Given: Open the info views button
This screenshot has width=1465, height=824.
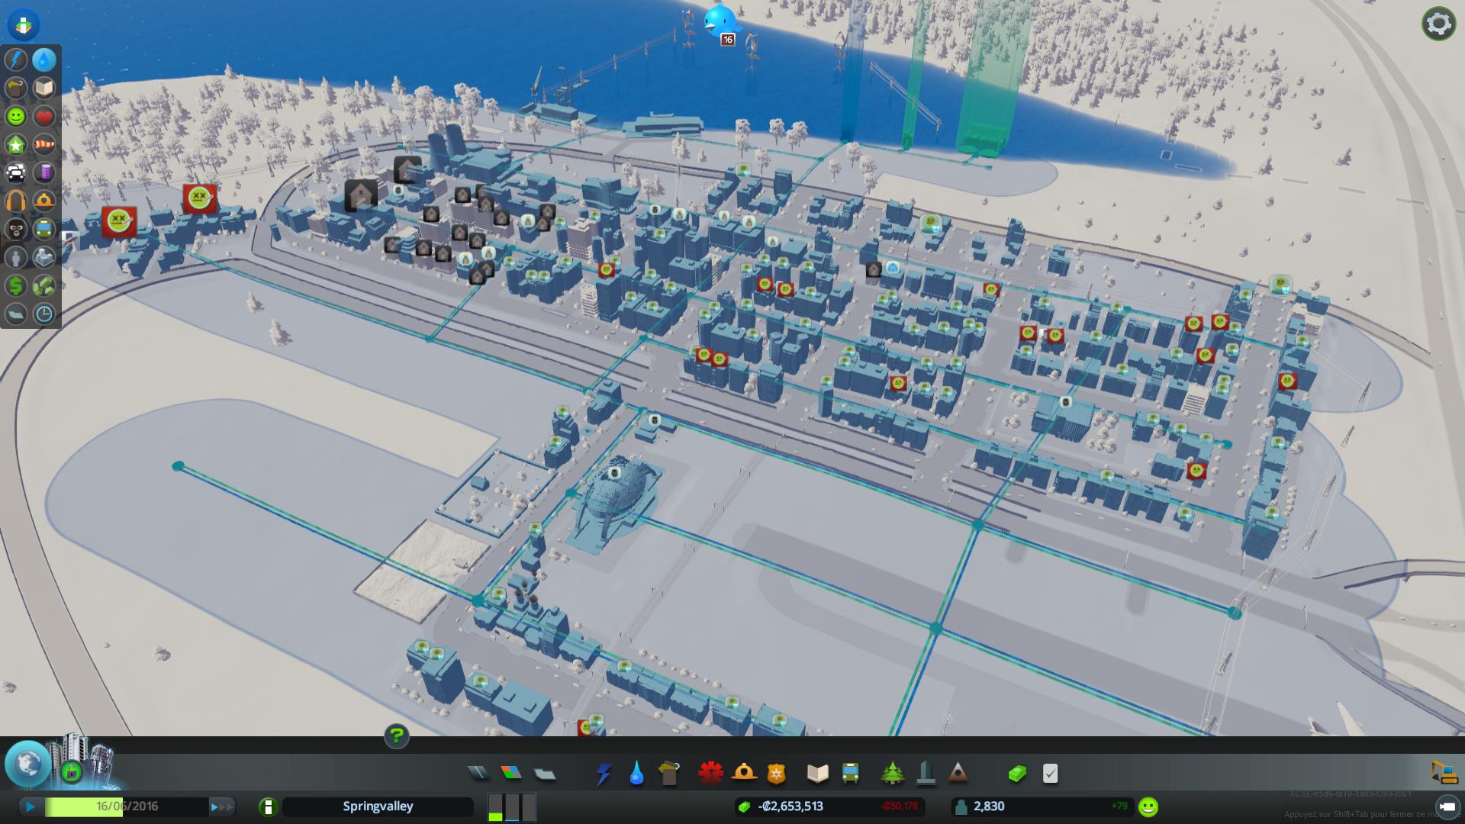Looking at the screenshot, I should tap(24, 24).
